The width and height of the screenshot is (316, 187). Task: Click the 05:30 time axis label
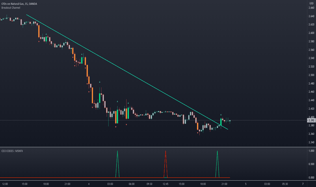[285, 184]
